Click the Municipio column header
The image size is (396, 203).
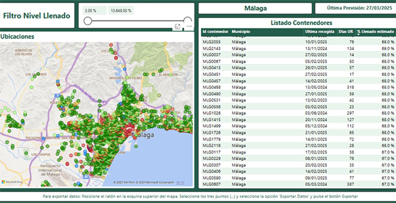click(241, 31)
